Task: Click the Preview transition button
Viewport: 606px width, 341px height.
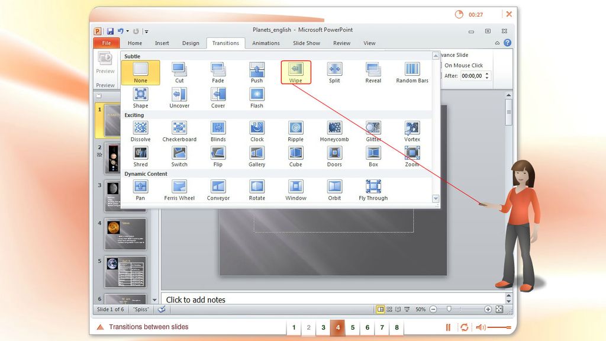Action: click(x=105, y=63)
